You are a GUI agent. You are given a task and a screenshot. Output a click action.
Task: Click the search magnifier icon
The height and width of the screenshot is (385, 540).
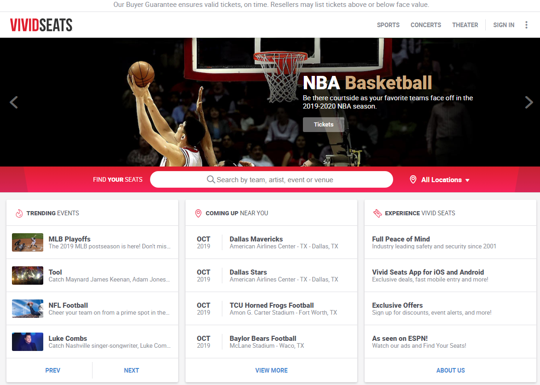pos(211,179)
